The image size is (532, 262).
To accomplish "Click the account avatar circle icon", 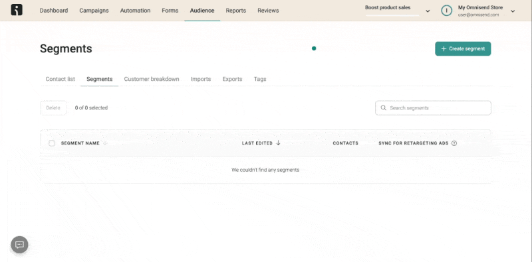I will tap(446, 11).
